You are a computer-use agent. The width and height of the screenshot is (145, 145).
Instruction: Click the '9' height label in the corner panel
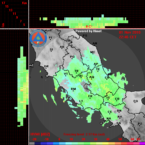point(17,17)
